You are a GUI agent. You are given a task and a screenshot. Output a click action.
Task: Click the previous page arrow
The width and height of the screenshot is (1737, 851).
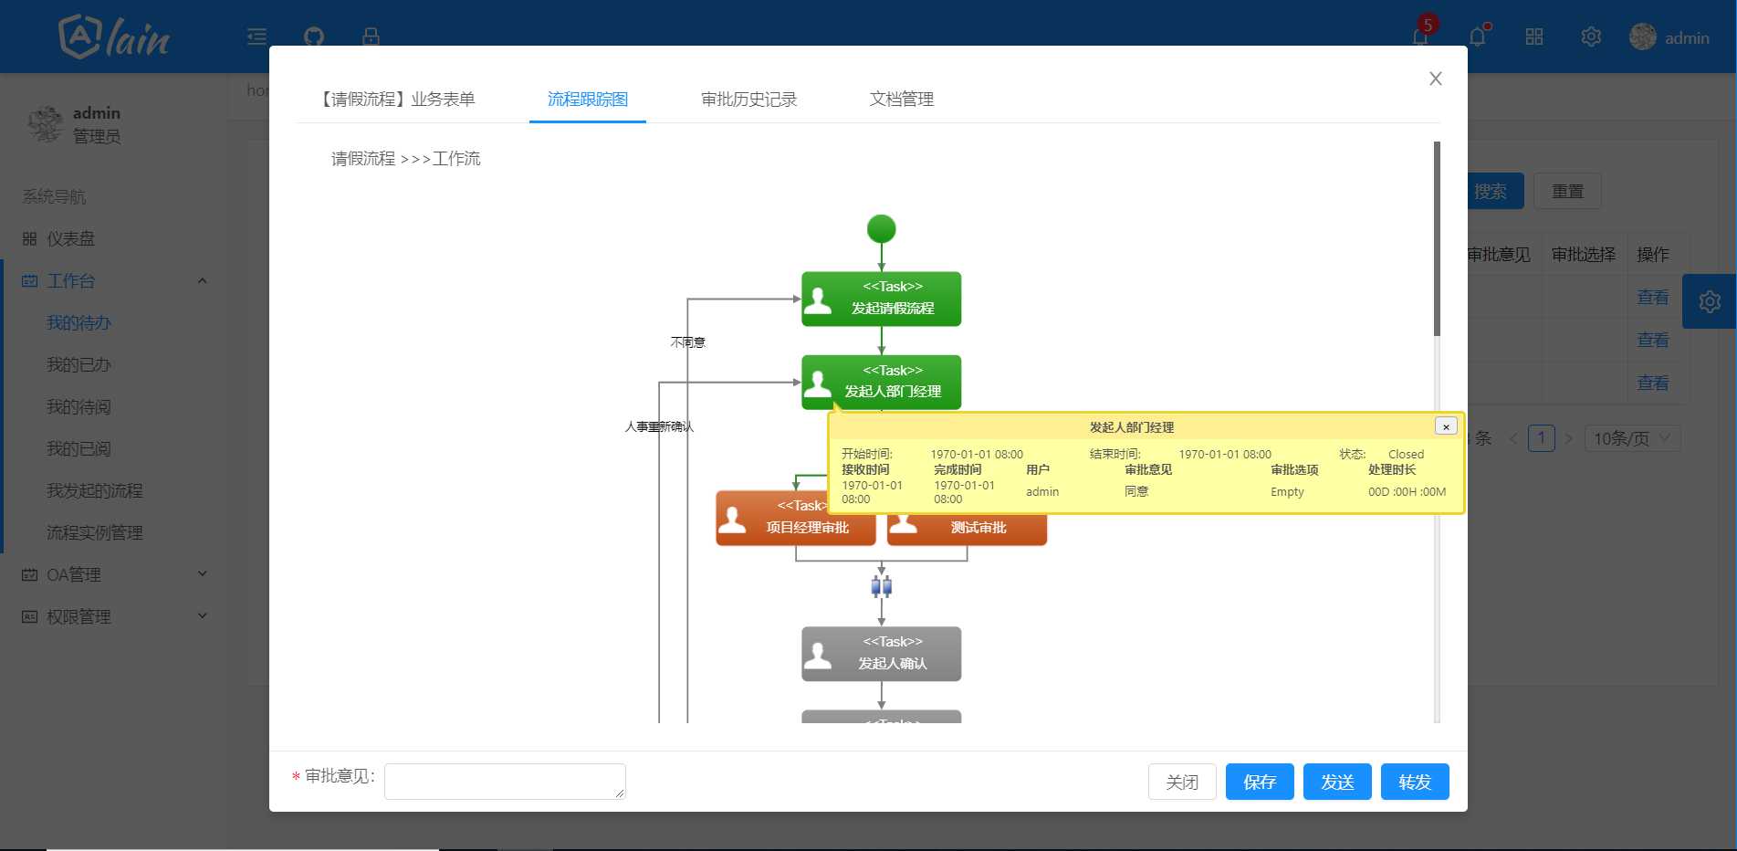pyautogui.click(x=1514, y=438)
